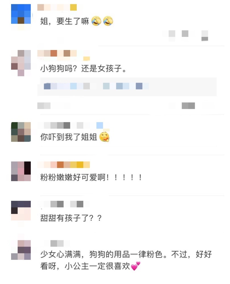Open the username above "姐，要生了嘛"

coord(57,7)
